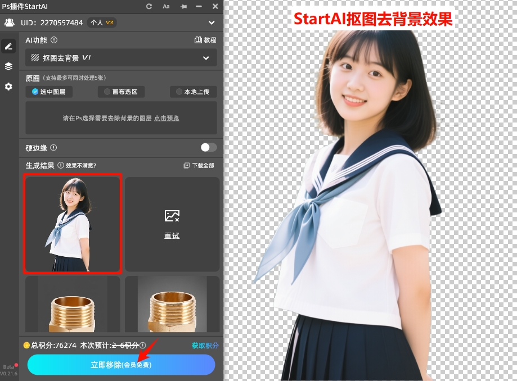This screenshot has height=381, width=517.
Task: Click the 重试 retry result tile
Action: tap(172, 224)
